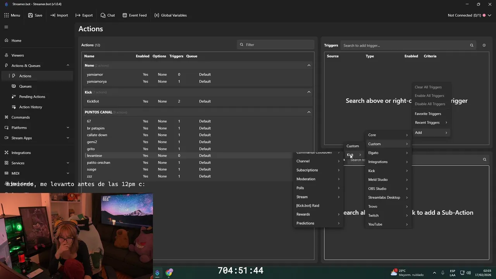Open the main Menu grid button
The width and height of the screenshot is (496, 279).
tap(12, 15)
